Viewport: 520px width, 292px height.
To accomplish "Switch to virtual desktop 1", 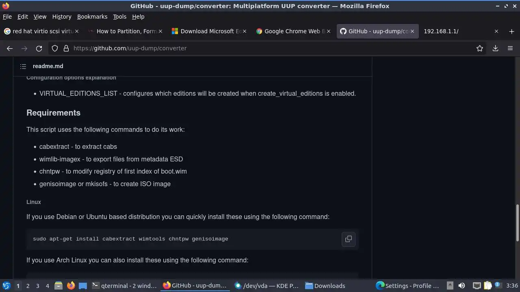I will point(18,286).
